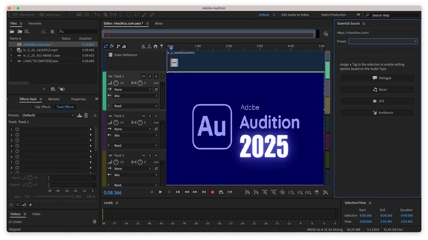Delete selected file with Files panel trash icon
This screenshot has height=240, width=428.
(x=52, y=32)
